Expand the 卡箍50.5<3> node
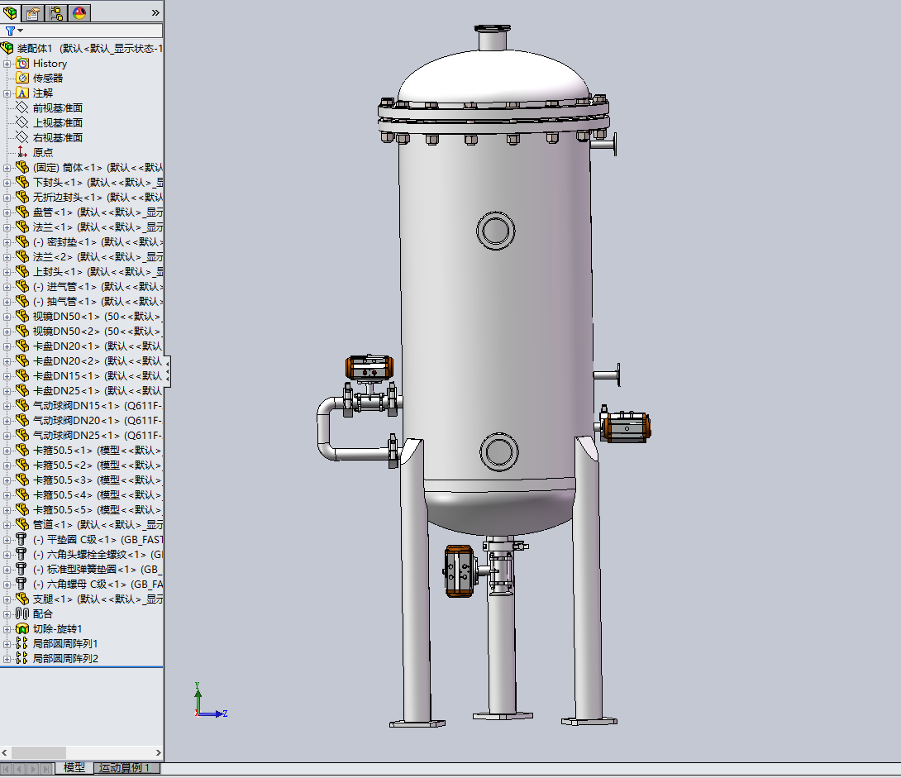 click(x=7, y=480)
